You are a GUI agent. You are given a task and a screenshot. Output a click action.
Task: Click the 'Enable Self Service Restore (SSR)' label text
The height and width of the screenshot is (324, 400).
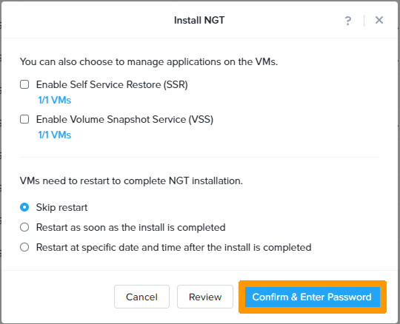click(112, 84)
